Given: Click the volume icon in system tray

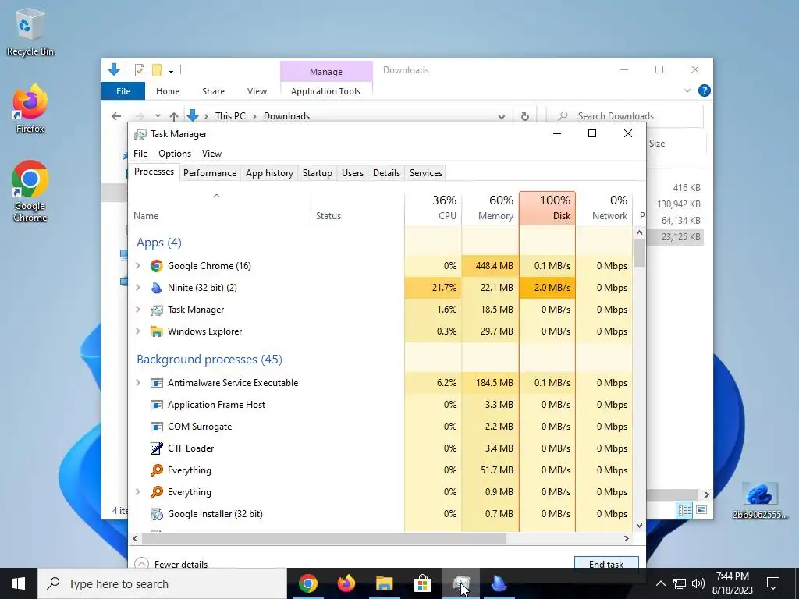Looking at the screenshot, I should tap(698, 583).
